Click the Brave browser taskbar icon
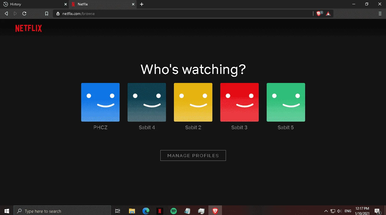 (215, 211)
